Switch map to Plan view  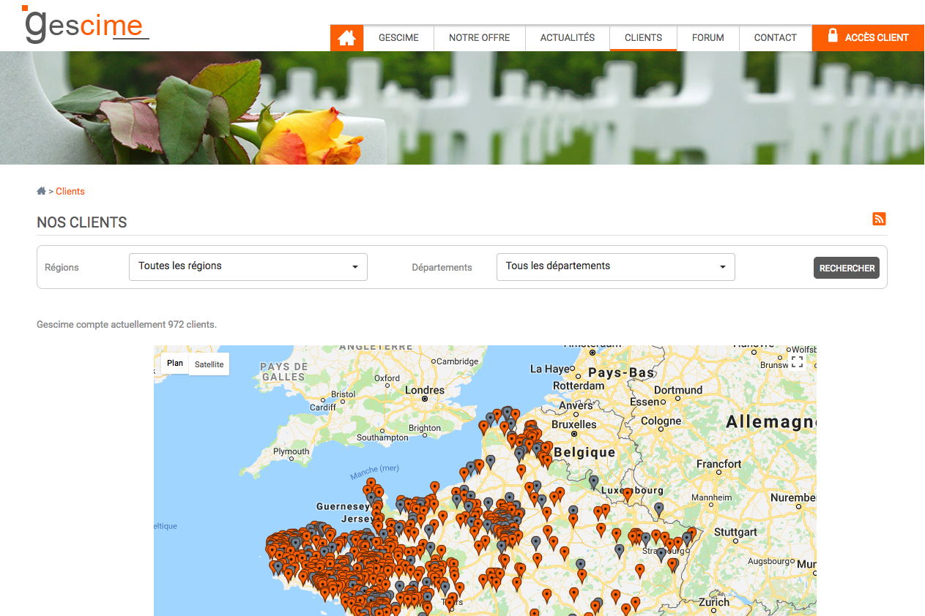click(175, 364)
